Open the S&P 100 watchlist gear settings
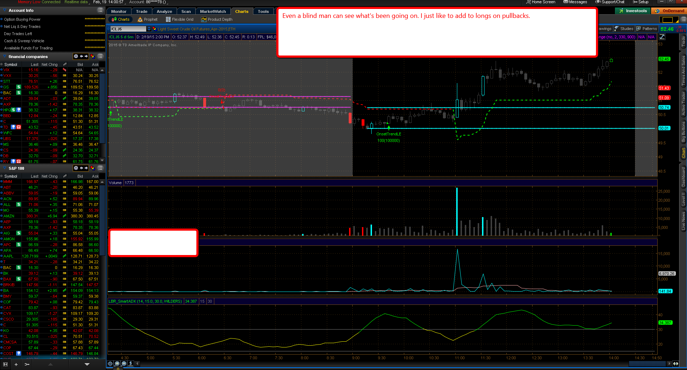687x370 pixels. [x=76, y=168]
